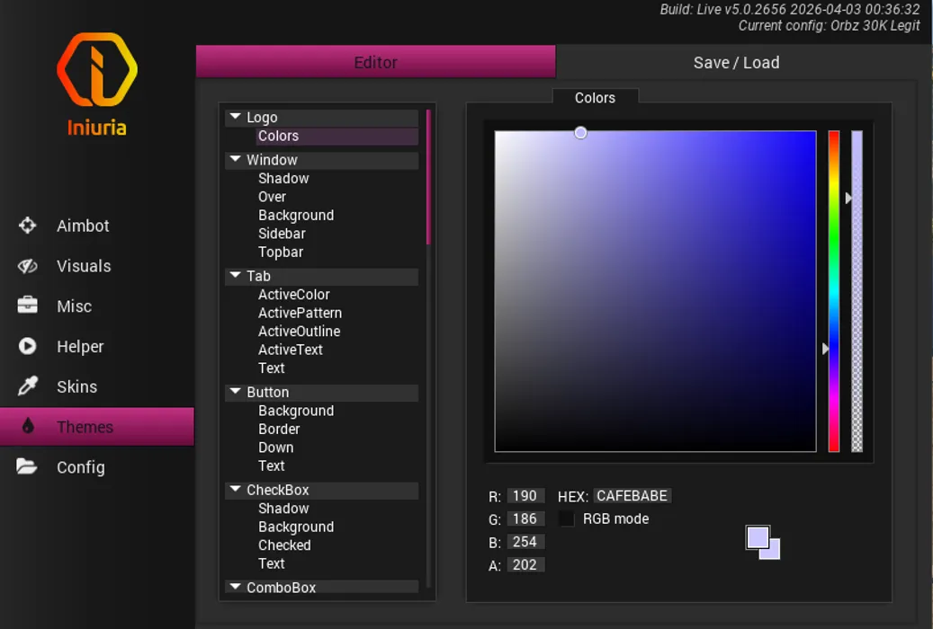Select Colors under Logo
The width and height of the screenshot is (933, 629).
336,137
